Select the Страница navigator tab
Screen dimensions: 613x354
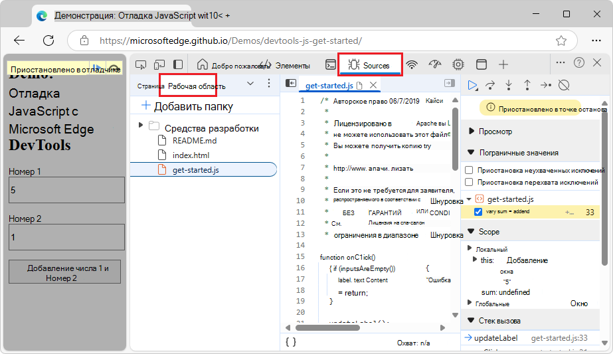pos(151,86)
